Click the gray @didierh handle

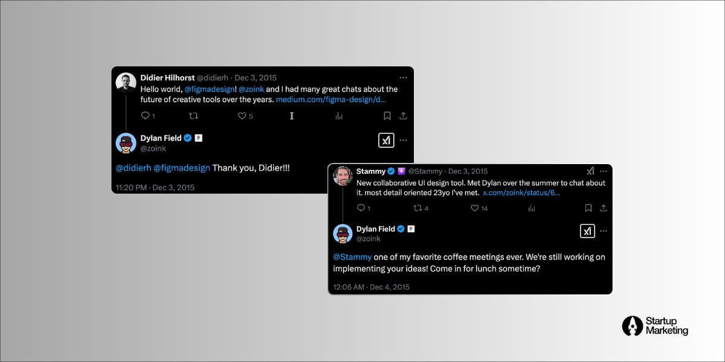[213, 77]
